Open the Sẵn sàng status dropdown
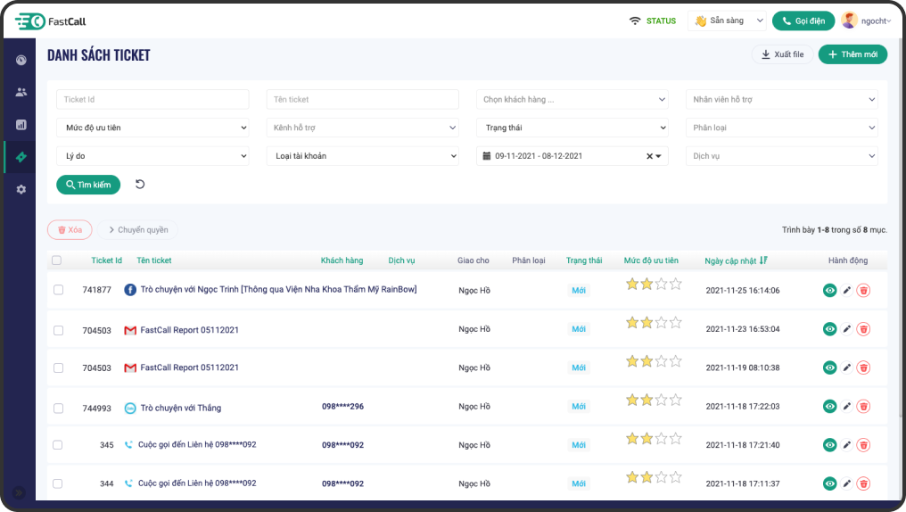This screenshot has height=512, width=906. pos(728,21)
